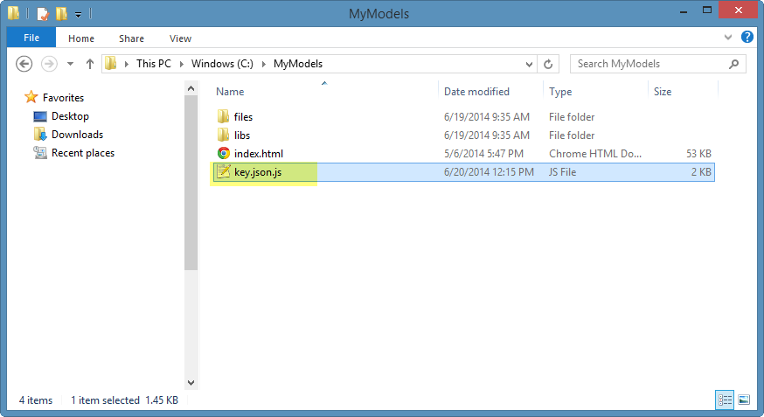Screen dimensions: 764x417
Task: Click the navigation pane scroll down arrow
Action: point(191,383)
